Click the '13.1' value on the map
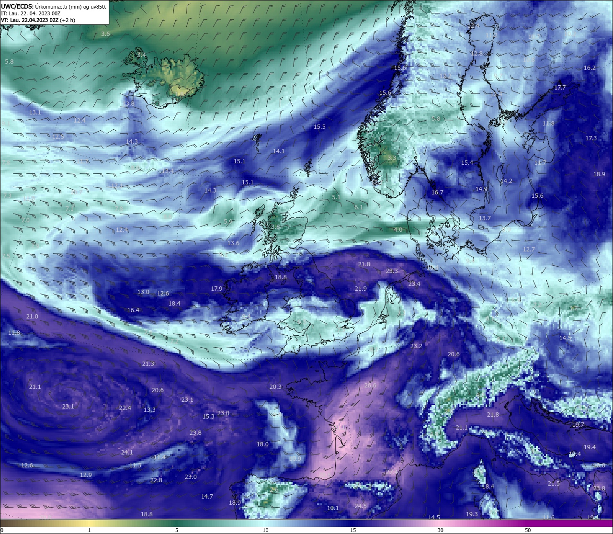The width and height of the screenshot is (613, 534). tap(35, 113)
